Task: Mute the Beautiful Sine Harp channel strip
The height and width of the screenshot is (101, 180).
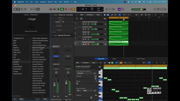Action: (x=54, y=97)
